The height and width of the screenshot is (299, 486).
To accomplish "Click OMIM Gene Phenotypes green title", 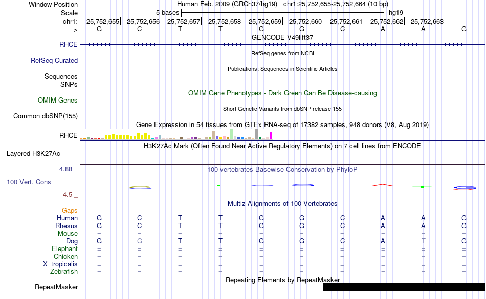I will pyautogui.click(x=282, y=93).
